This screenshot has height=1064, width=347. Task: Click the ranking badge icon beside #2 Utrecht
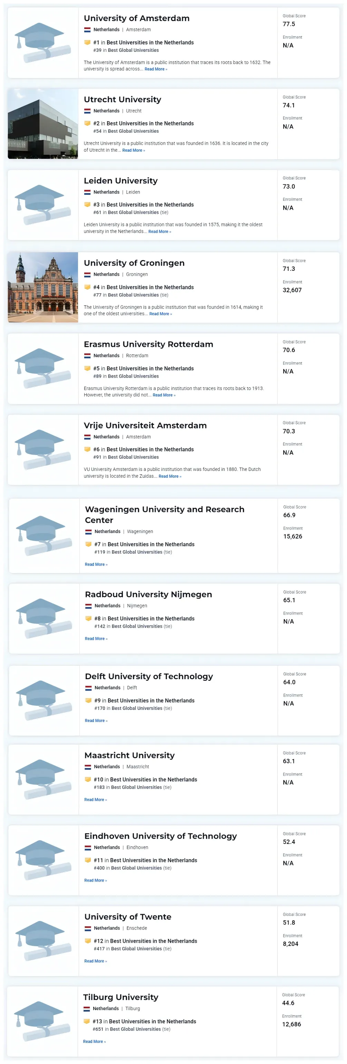[x=87, y=123]
